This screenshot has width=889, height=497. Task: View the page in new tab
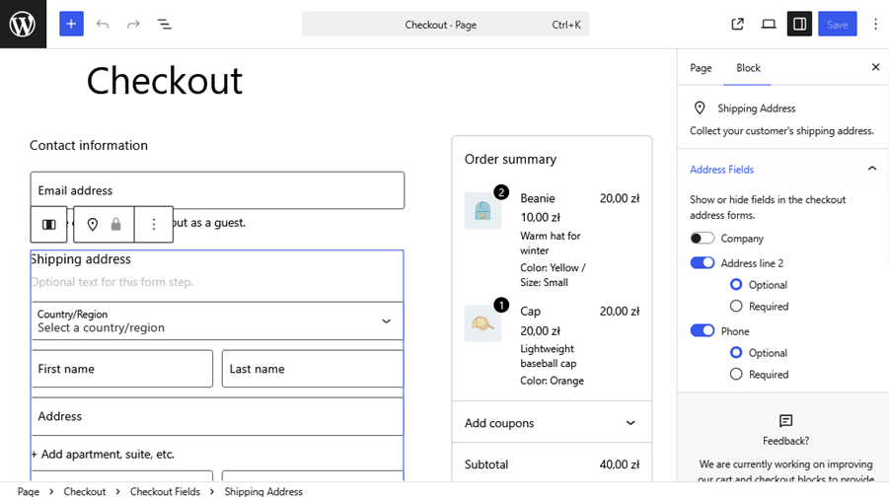[738, 24]
